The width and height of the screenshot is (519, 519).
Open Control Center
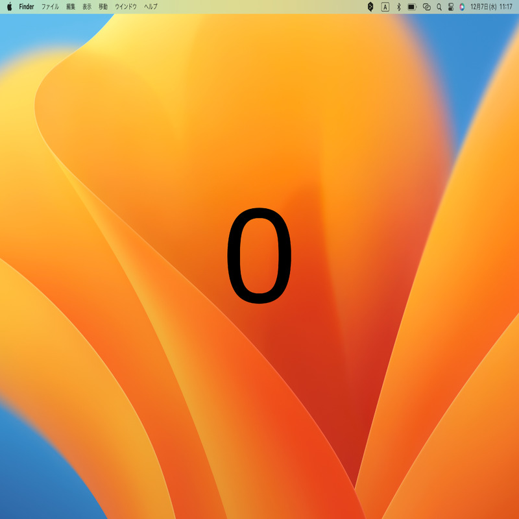click(450, 7)
